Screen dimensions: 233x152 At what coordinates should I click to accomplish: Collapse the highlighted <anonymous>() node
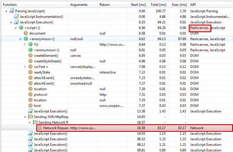(x=20, y=39)
